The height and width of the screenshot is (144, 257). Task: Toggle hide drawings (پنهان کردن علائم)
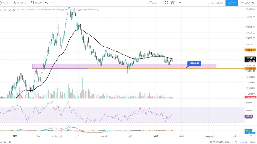[x=247, y=3]
